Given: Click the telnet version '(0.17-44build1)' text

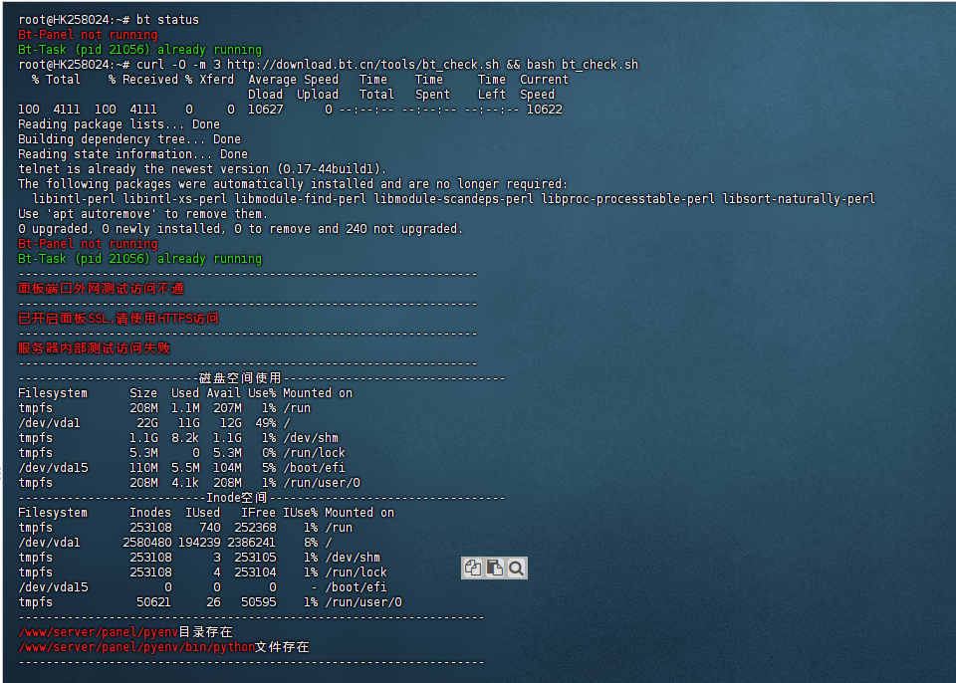Looking at the screenshot, I should 332,169.
